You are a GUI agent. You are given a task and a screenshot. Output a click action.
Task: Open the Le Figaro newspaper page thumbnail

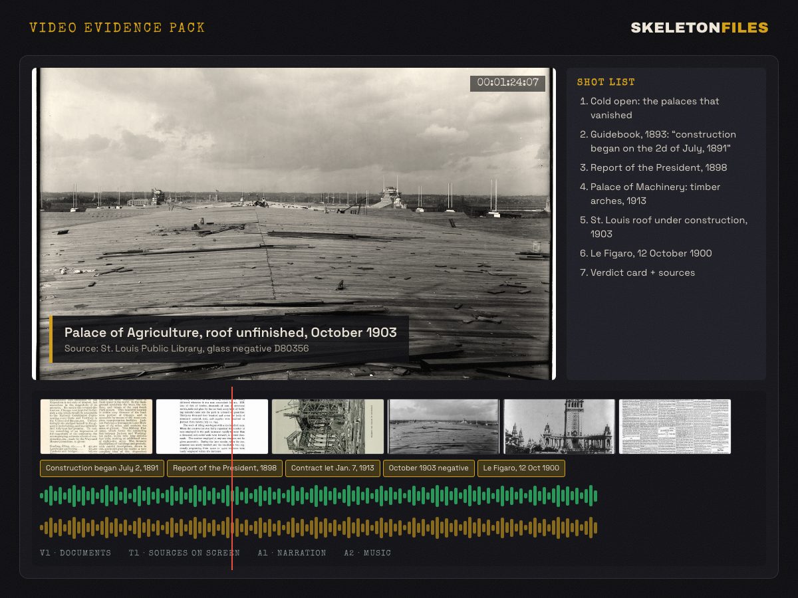tap(675, 427)
